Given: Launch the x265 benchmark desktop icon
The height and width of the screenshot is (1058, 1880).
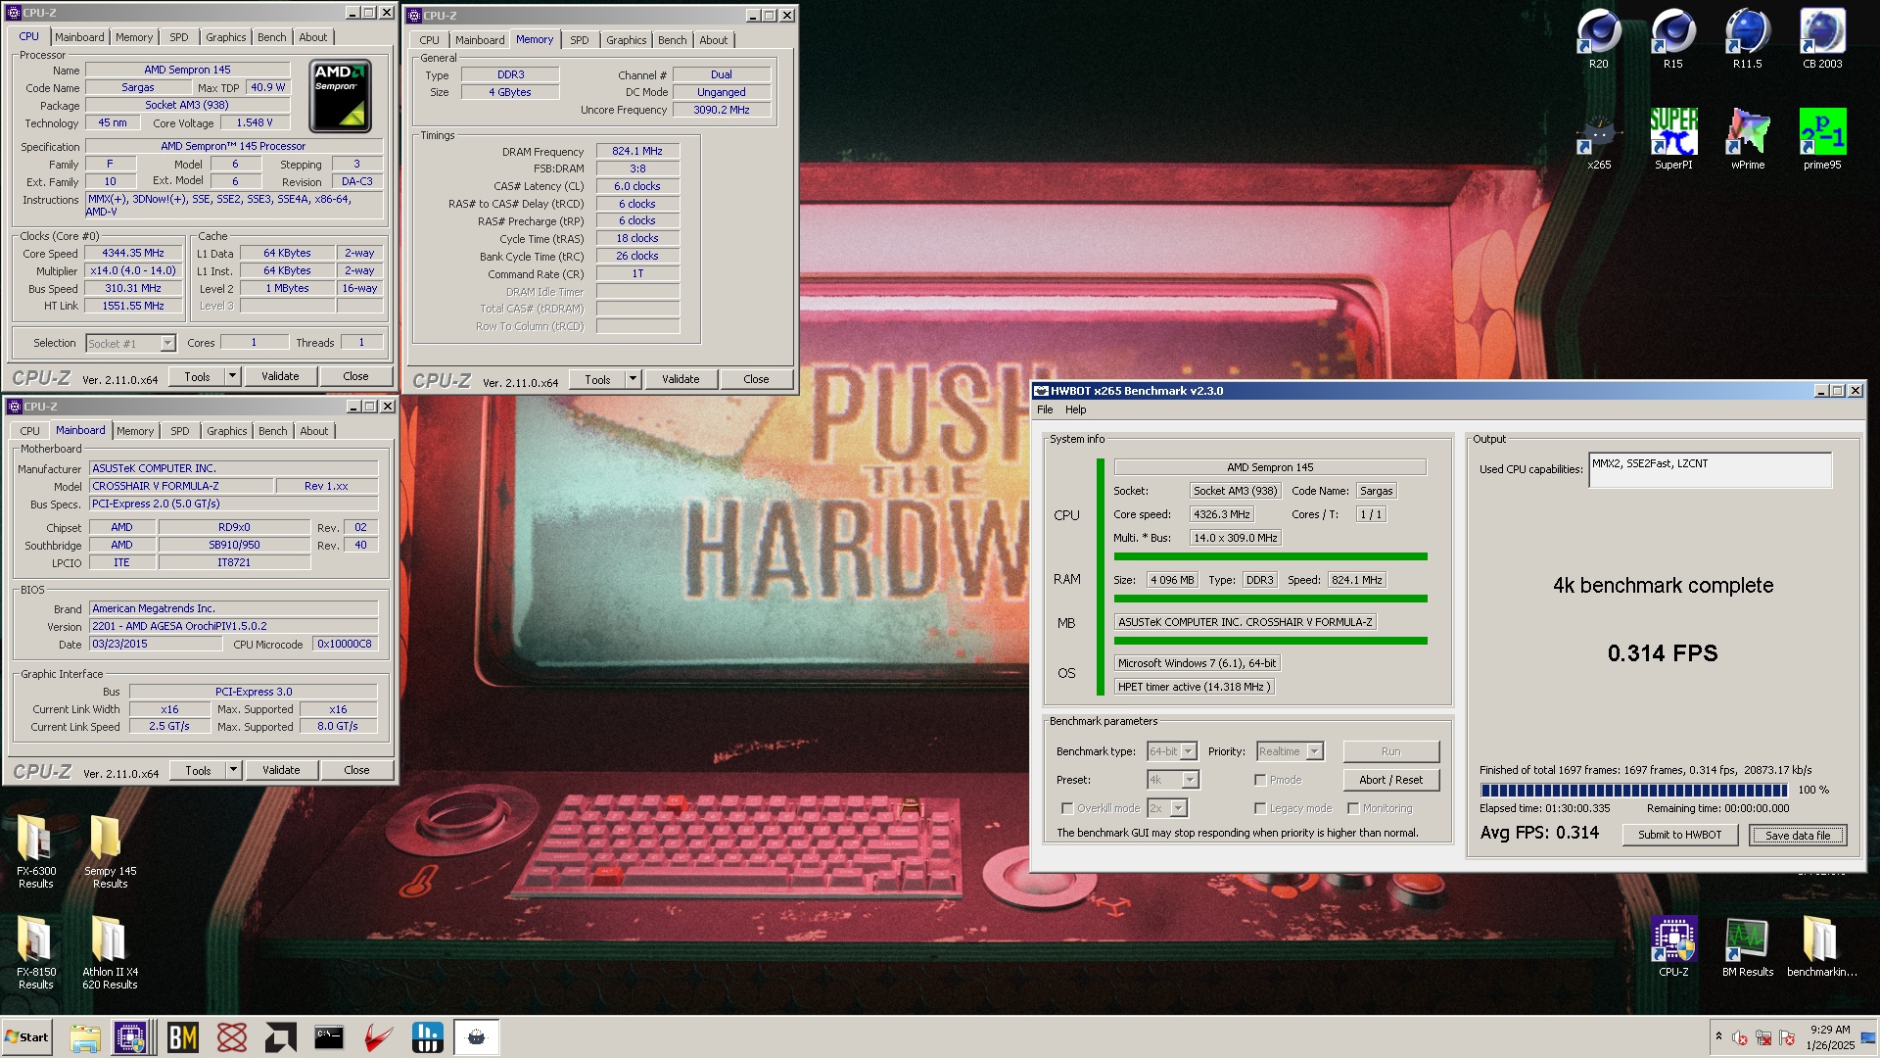Looking at the screenshot, I should point(1598,140).
